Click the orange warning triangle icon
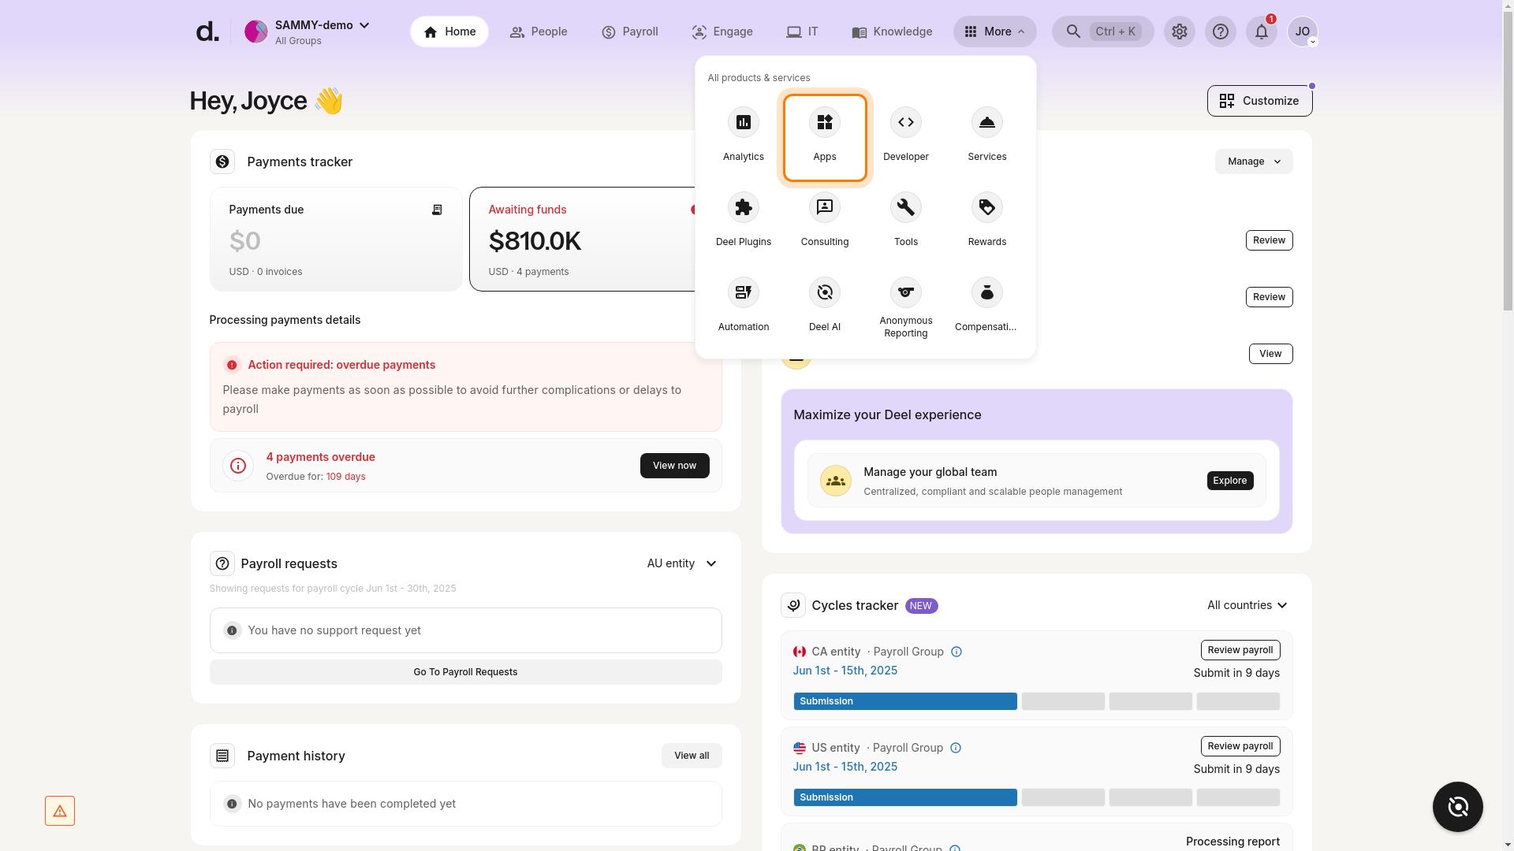1514x851 pixels. [60, 811]
